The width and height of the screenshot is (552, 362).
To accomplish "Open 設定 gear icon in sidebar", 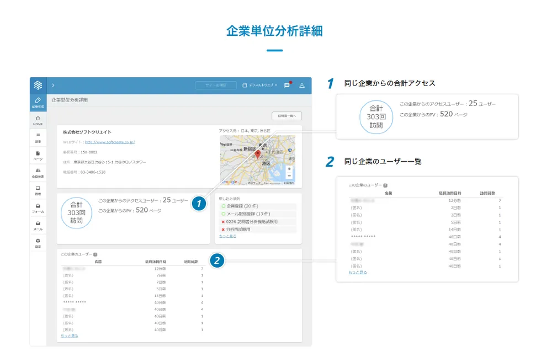I will [x=38, y=243].
